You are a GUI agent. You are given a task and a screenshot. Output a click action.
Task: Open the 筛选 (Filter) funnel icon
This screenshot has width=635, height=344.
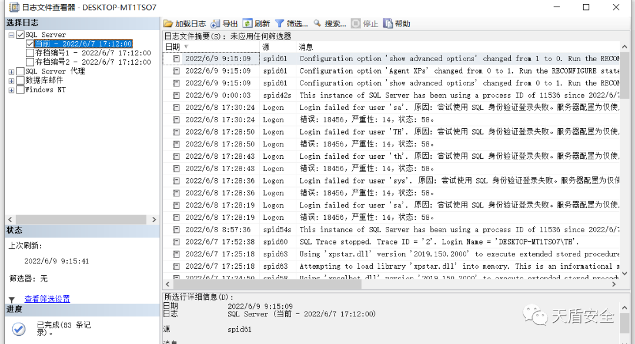(x=279, y=24)
